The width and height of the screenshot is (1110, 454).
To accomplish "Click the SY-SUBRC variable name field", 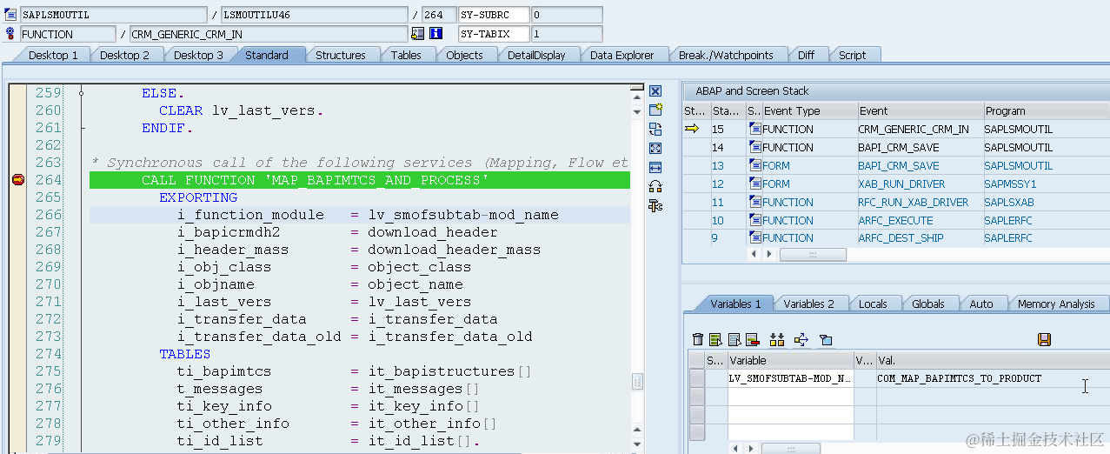I will (493, 15).
